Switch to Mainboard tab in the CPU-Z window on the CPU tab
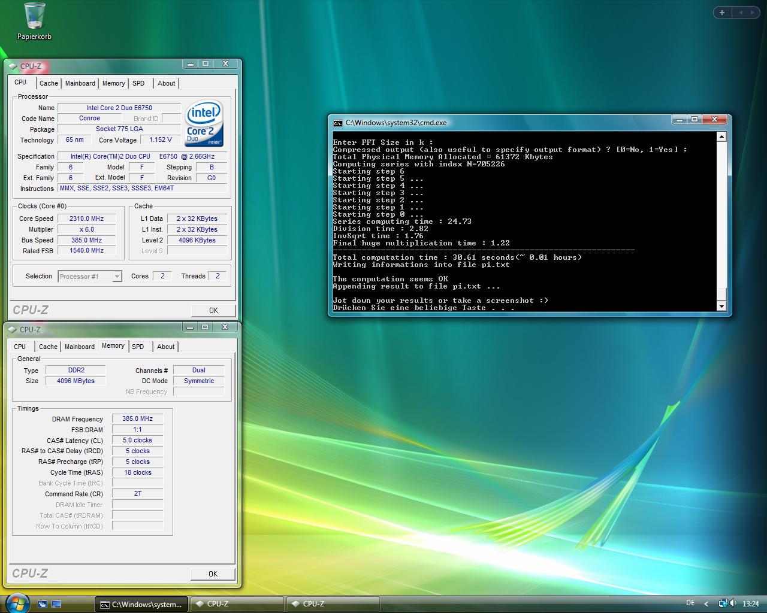Screen dimensions: 767x613 [80, 84]
